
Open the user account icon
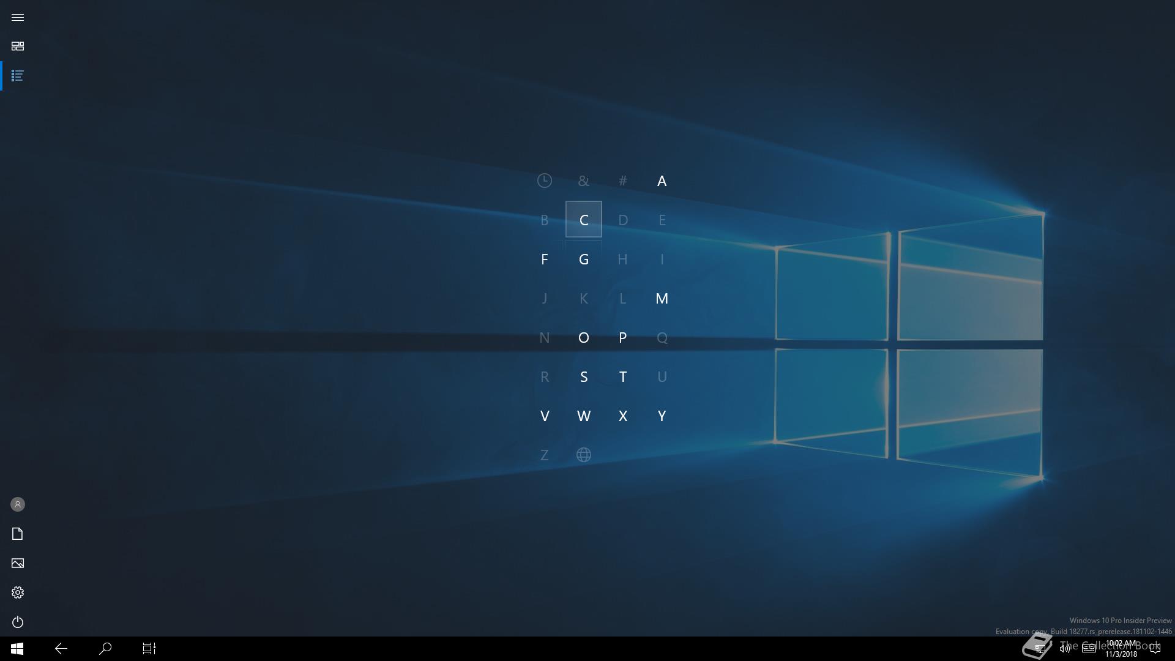tap(18, 504)
